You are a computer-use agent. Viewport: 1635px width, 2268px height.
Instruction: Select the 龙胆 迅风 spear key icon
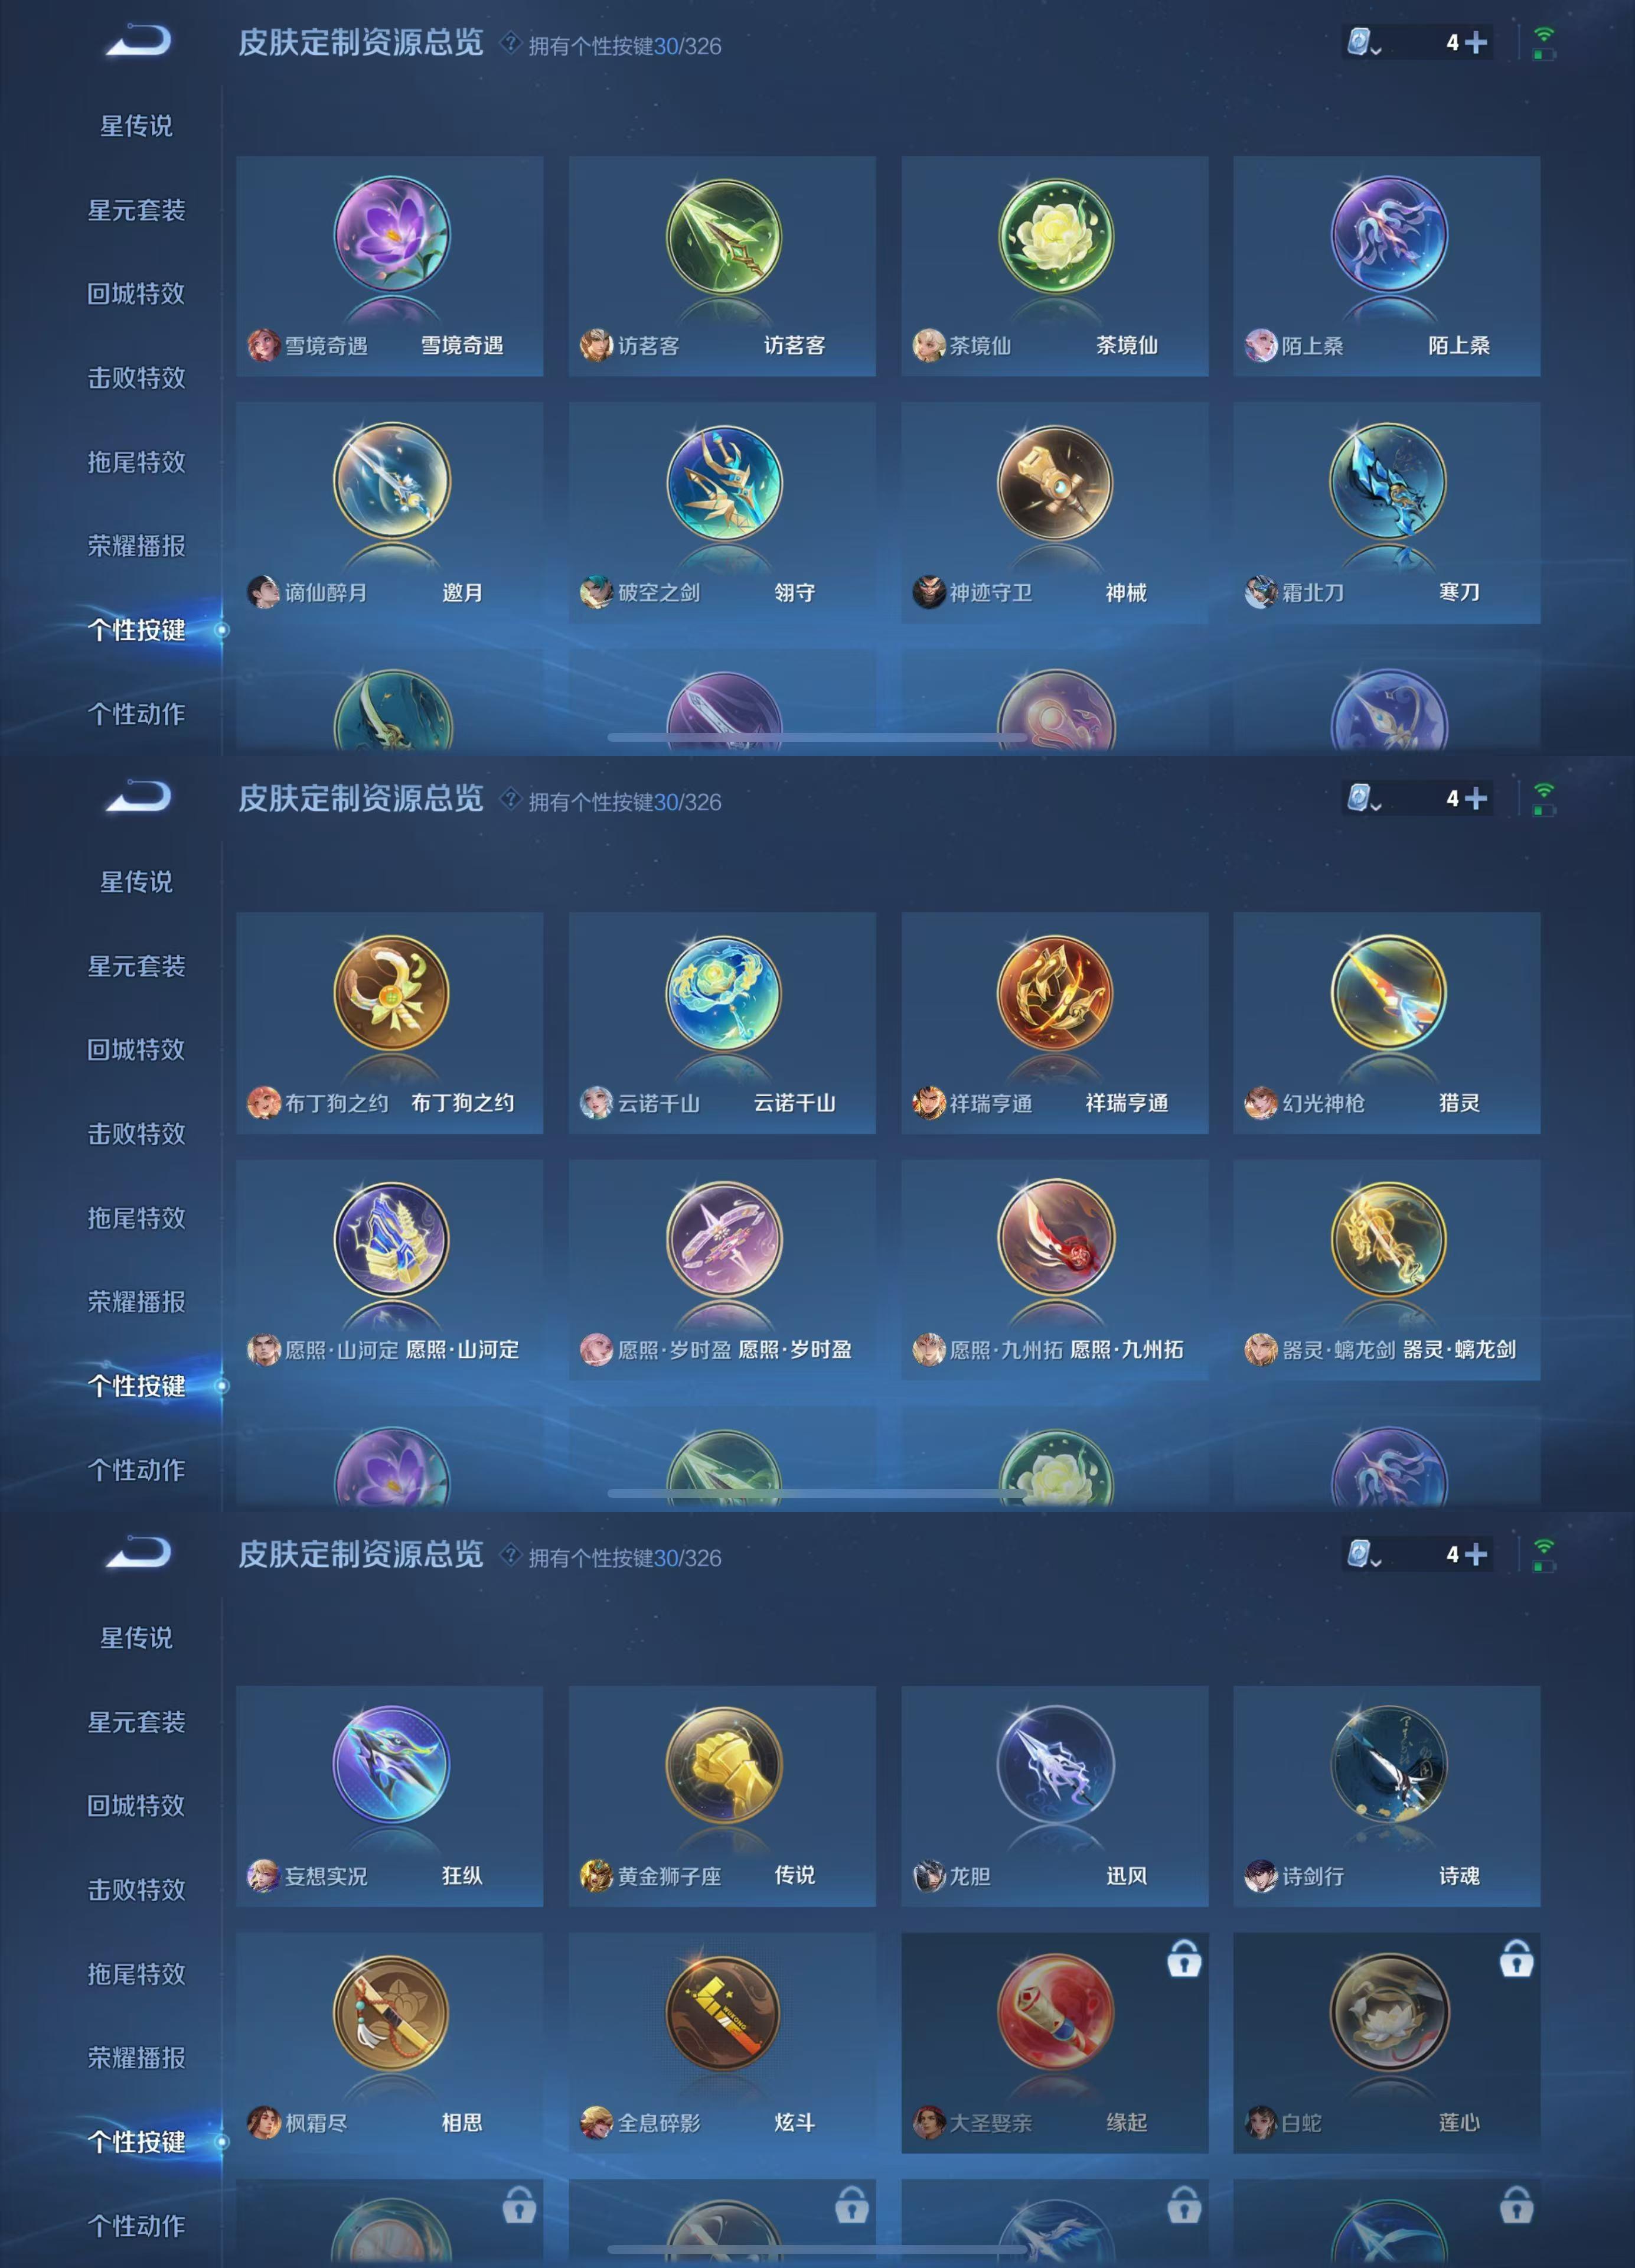coord(1055,1765)
